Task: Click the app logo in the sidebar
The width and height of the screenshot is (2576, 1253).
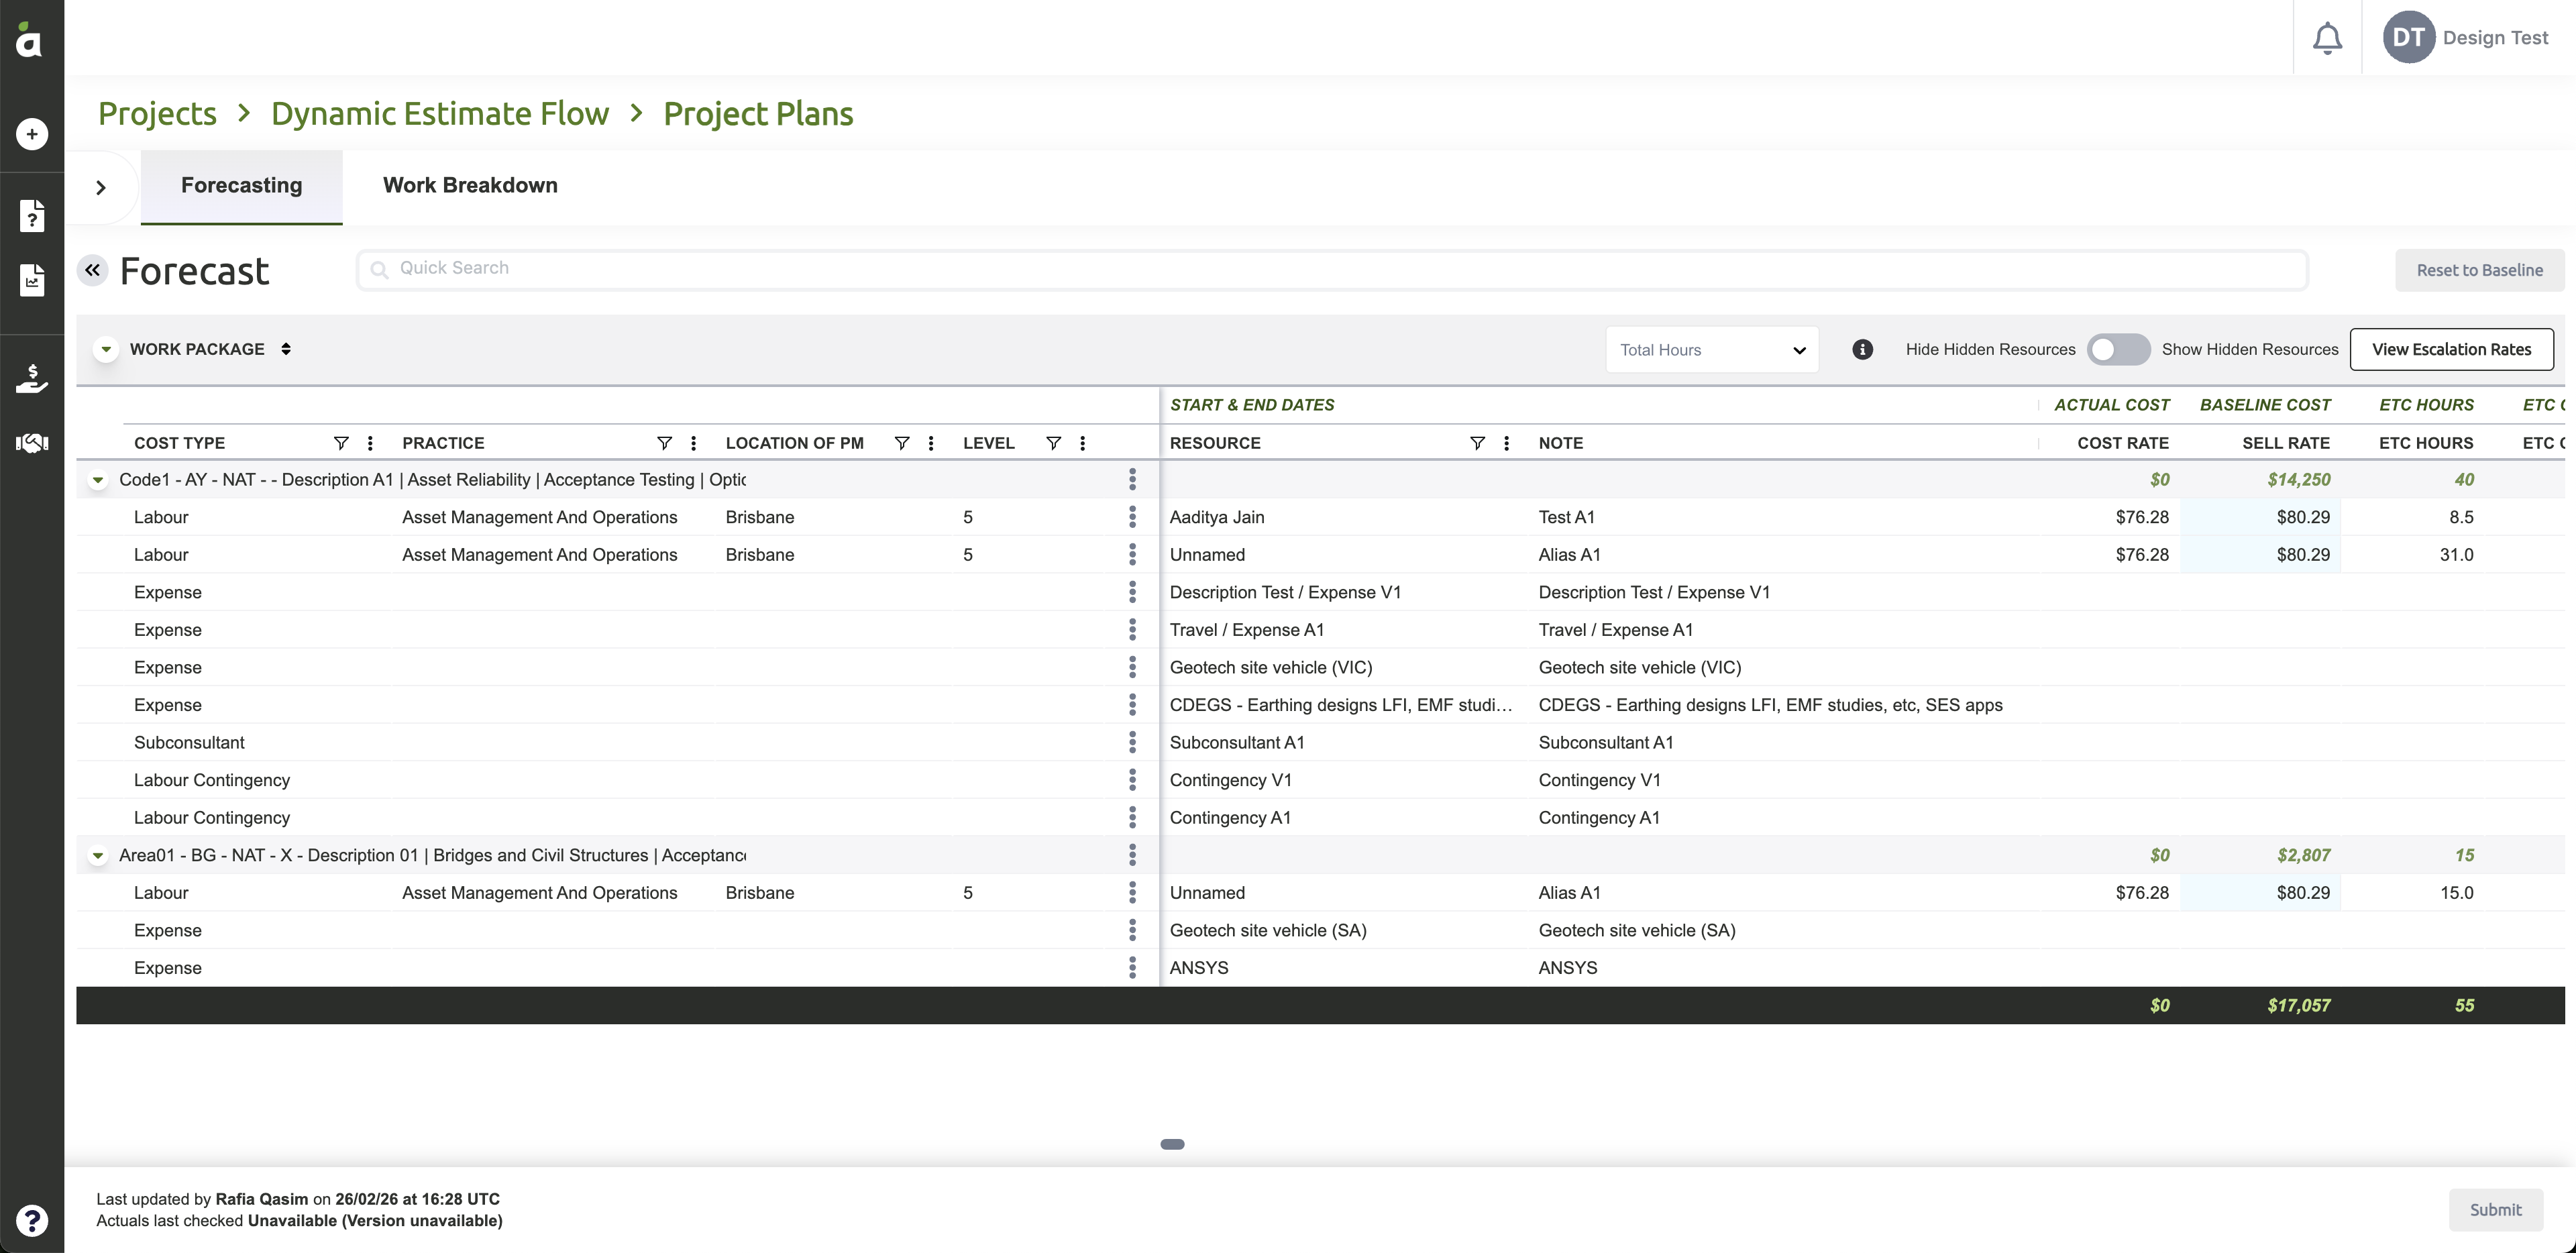Action: [30, 40]
